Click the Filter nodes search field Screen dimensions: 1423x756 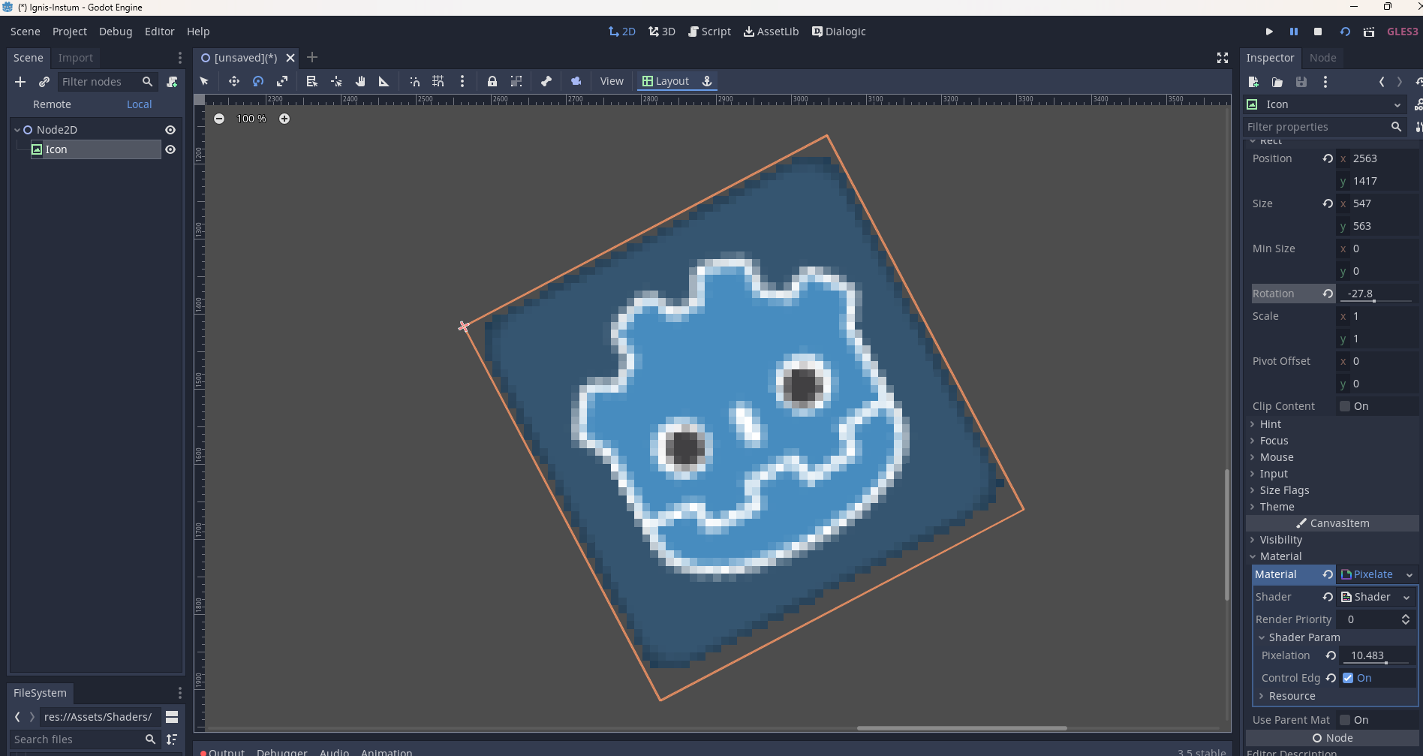click(x=107, y=82)
